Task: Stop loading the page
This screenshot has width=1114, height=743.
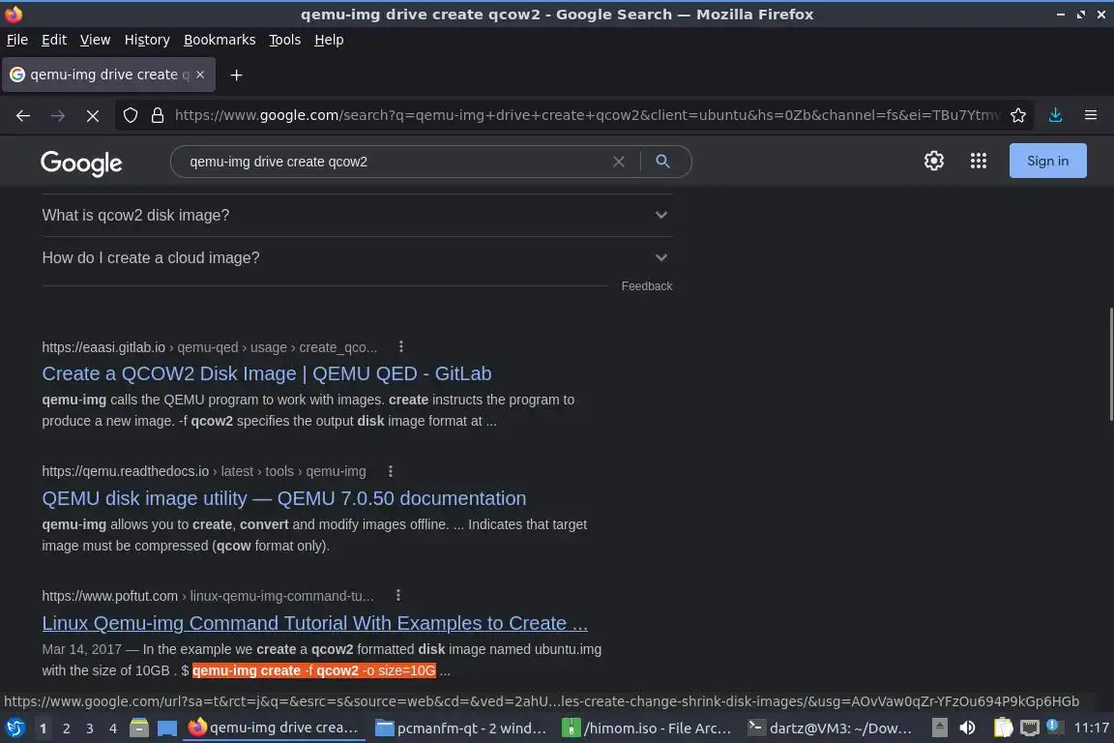Action: click(x=93, y=115)
